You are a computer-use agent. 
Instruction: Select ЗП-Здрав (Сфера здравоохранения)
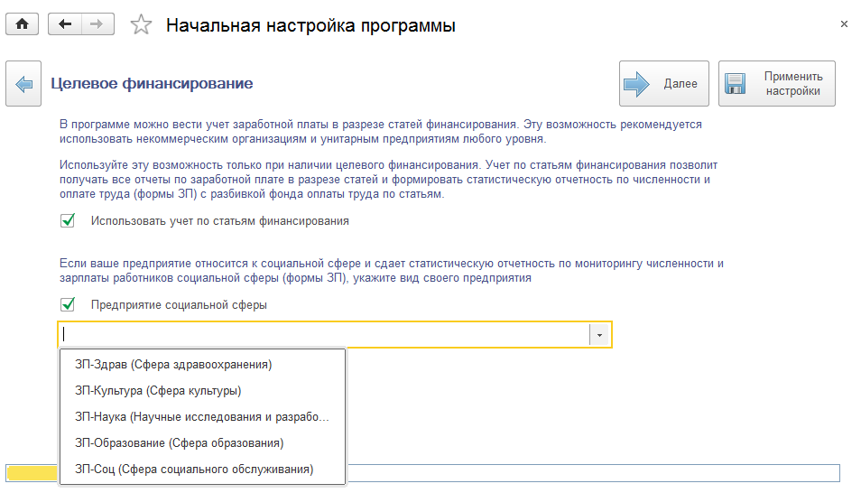pyautogui.click(x=203, y=365)
